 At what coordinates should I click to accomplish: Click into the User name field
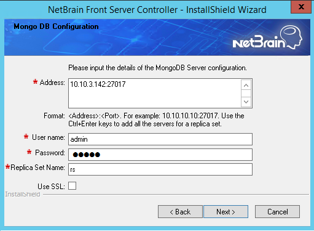(160, 139)
